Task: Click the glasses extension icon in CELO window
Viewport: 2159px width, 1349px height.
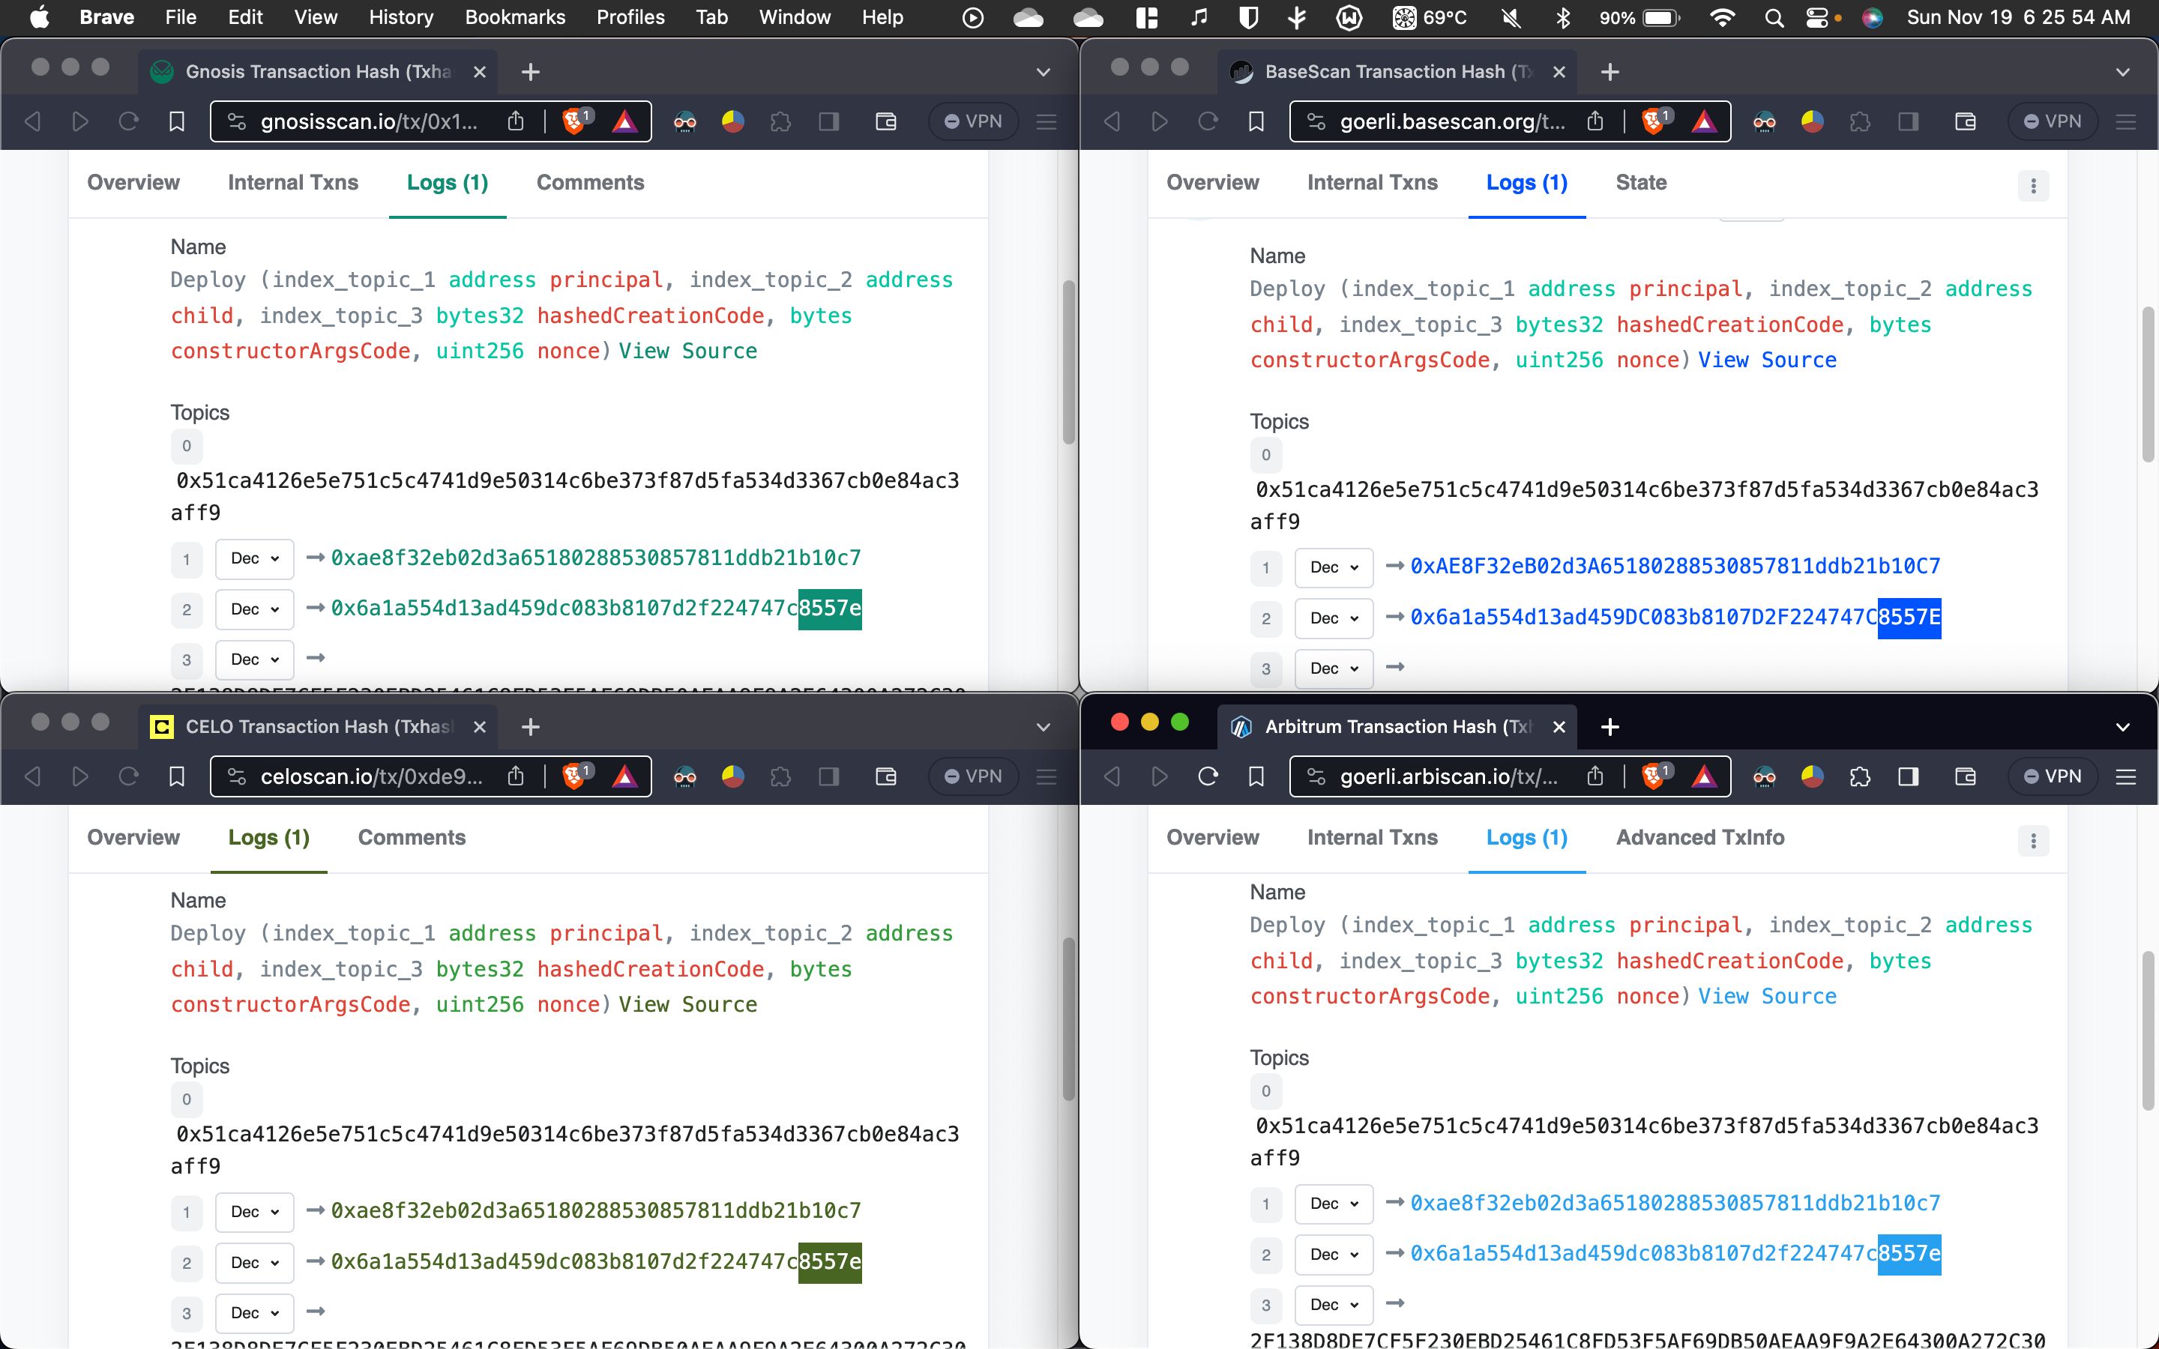Action: tap(684, 777)
